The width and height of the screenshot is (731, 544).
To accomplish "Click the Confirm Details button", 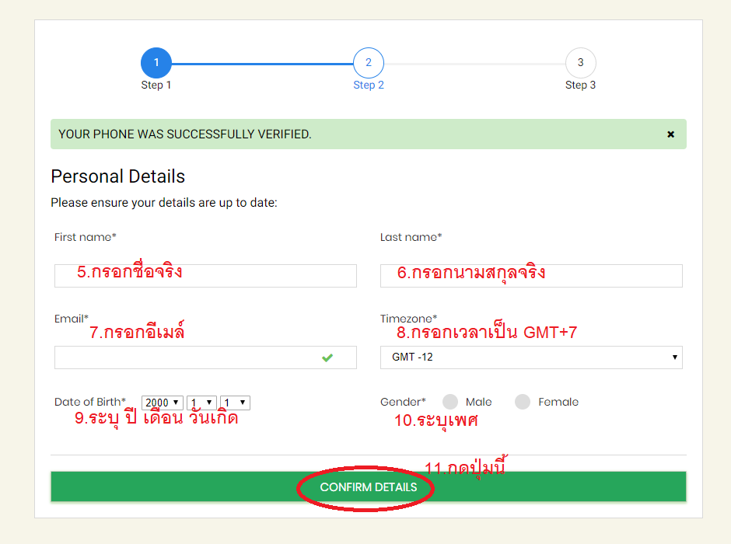I will pyautogui.click(x=369, y=486).
